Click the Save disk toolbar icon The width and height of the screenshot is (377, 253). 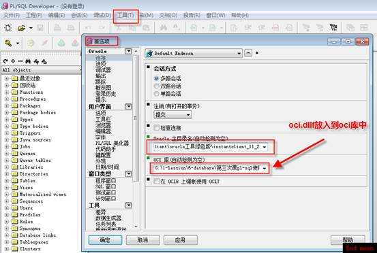pos(40,28)
